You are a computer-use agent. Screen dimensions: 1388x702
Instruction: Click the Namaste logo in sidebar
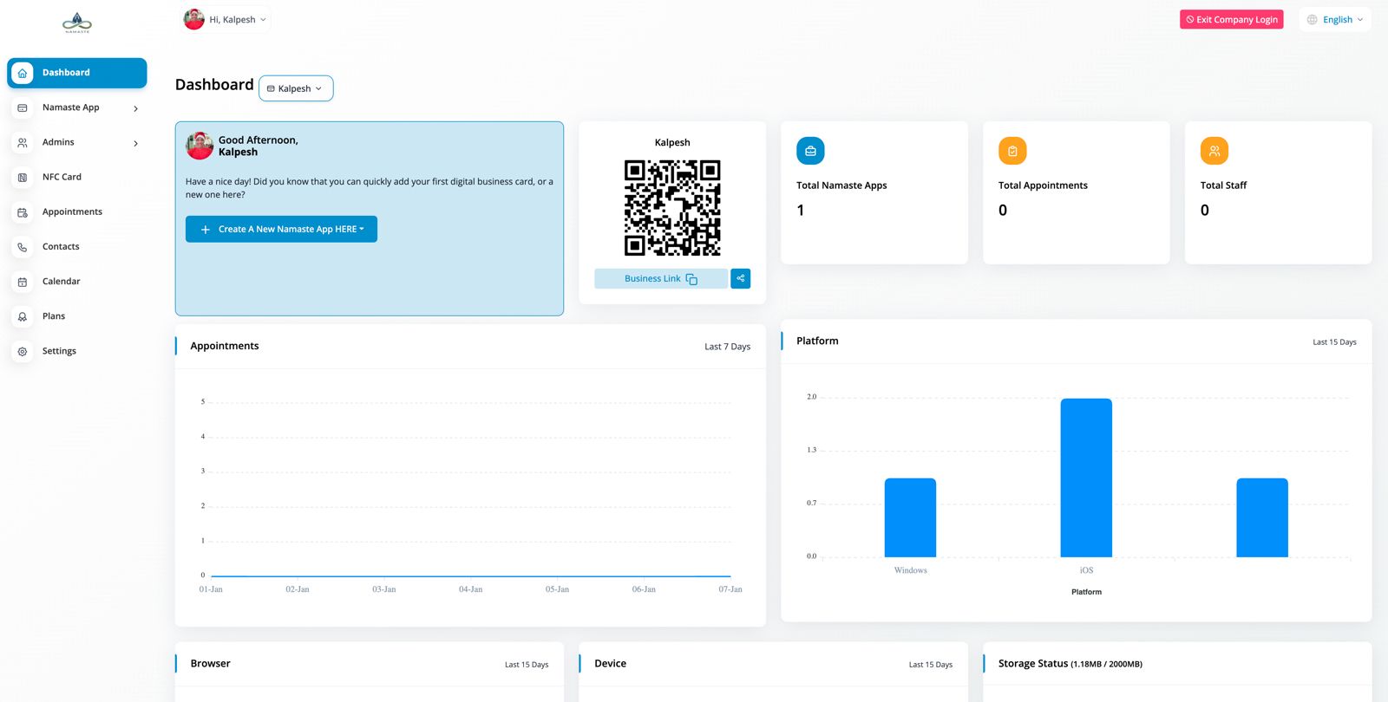pos(77,23)
